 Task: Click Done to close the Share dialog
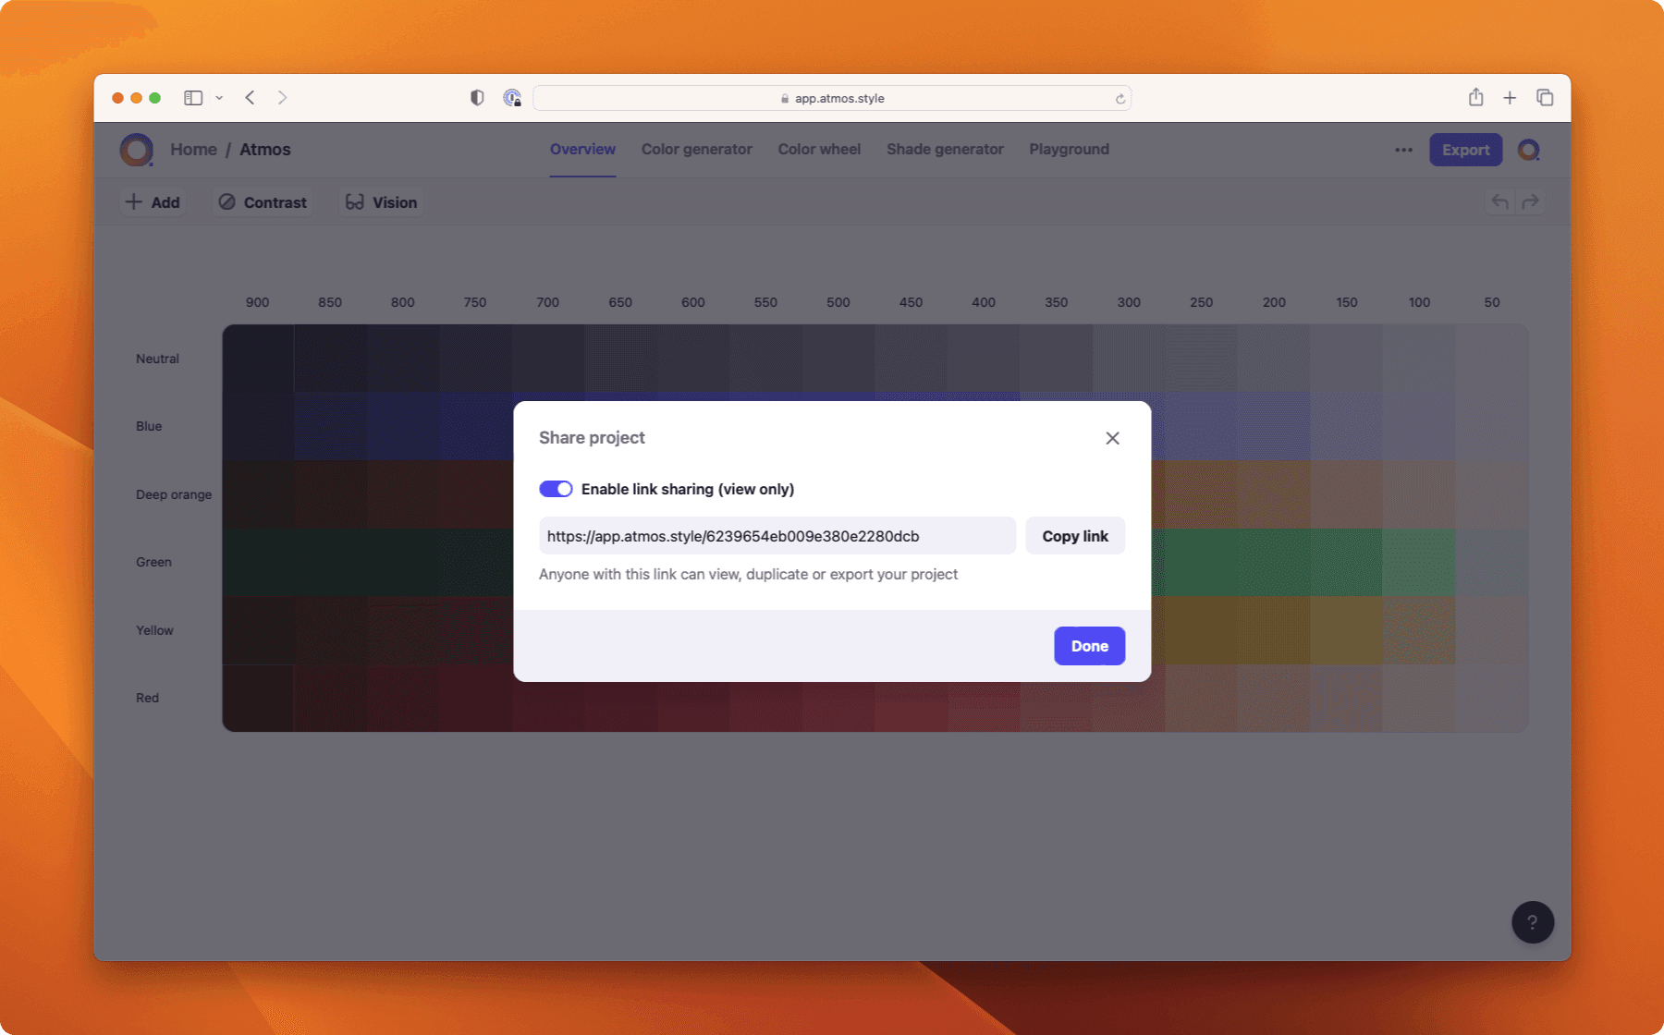tap(1089, 645)
